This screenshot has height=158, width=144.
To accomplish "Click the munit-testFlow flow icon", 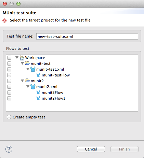I will tap(38, 75).
